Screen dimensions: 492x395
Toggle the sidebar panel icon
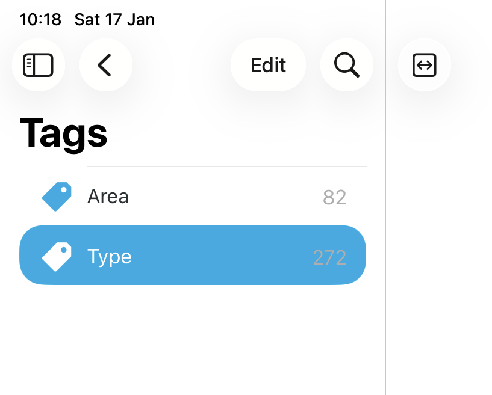point(38,65)
